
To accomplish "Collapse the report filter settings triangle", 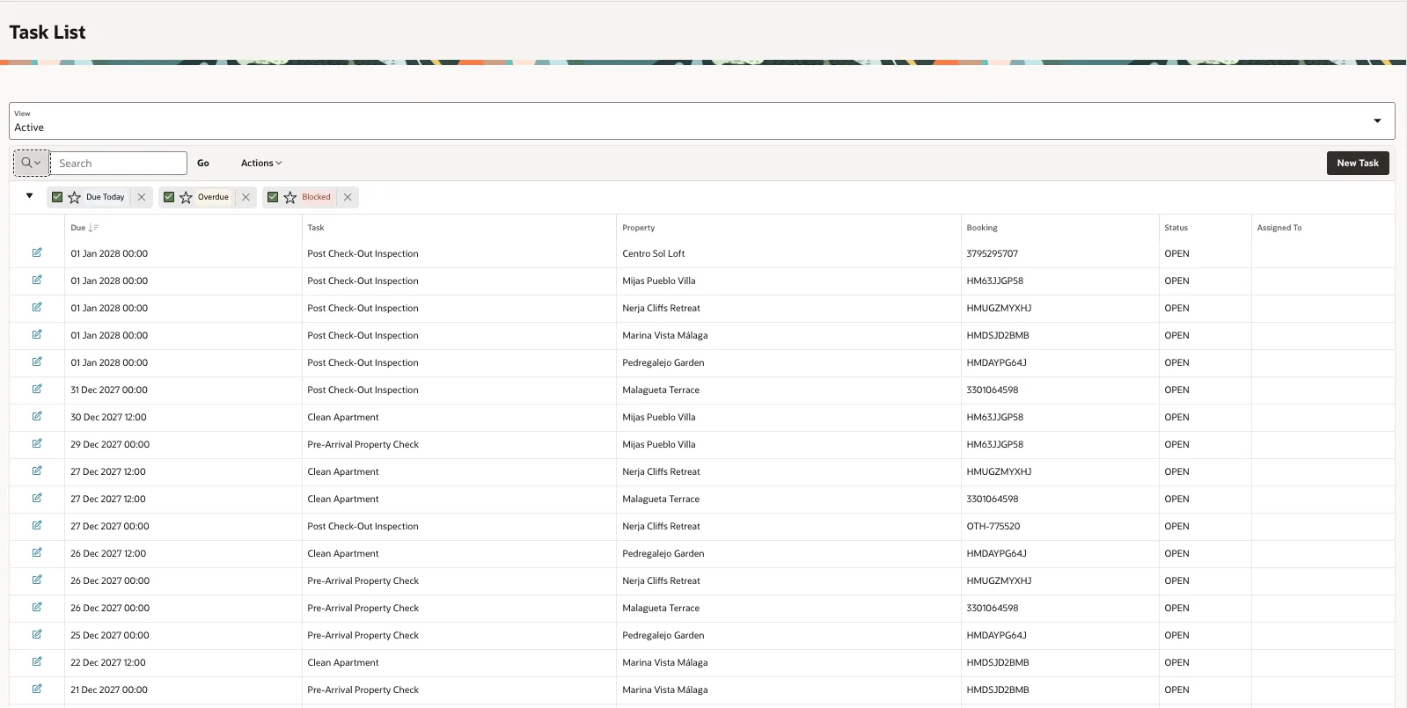I will pyautogui.click(x=29, y=196).
